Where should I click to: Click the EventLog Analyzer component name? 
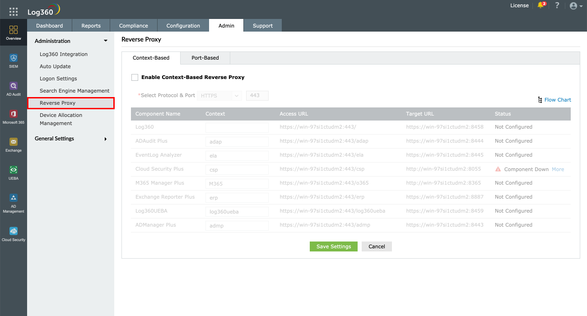pyautogui.click(x=158, y=155)
